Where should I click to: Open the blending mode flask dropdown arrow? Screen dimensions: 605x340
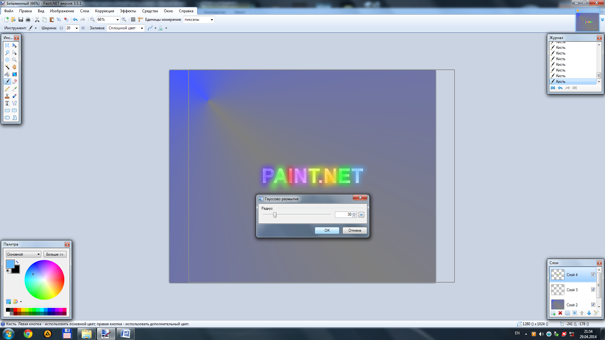[166, 28]
